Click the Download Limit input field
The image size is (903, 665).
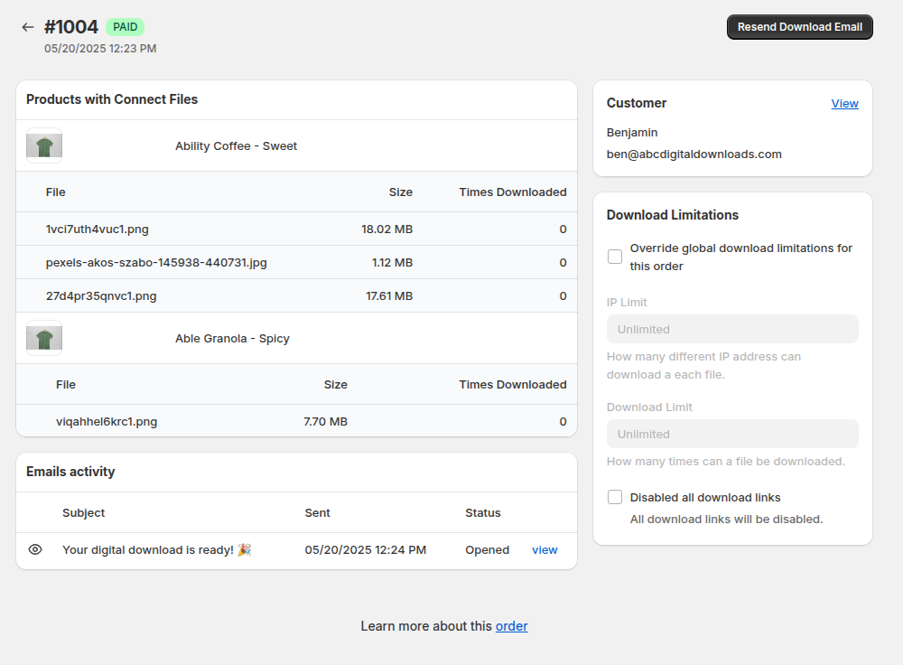pyautogui.click(x=732, y=434)
